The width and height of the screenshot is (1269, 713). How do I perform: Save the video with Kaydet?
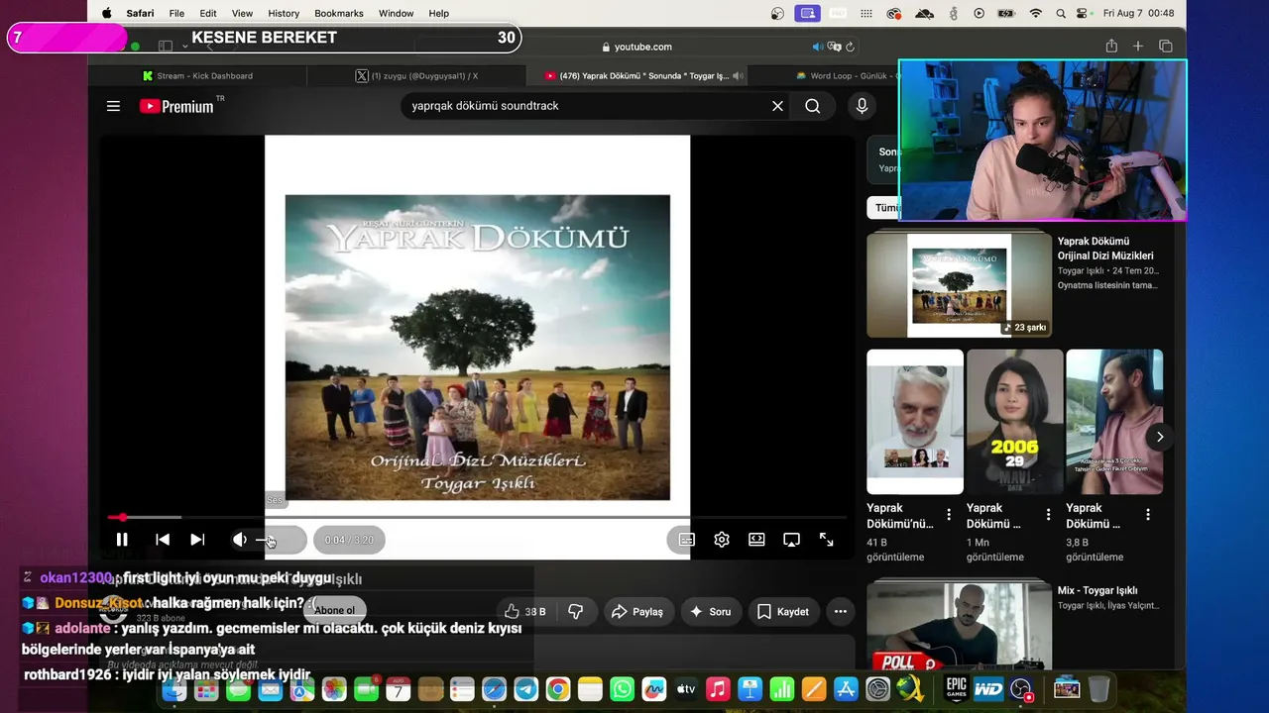coord(783,612)
